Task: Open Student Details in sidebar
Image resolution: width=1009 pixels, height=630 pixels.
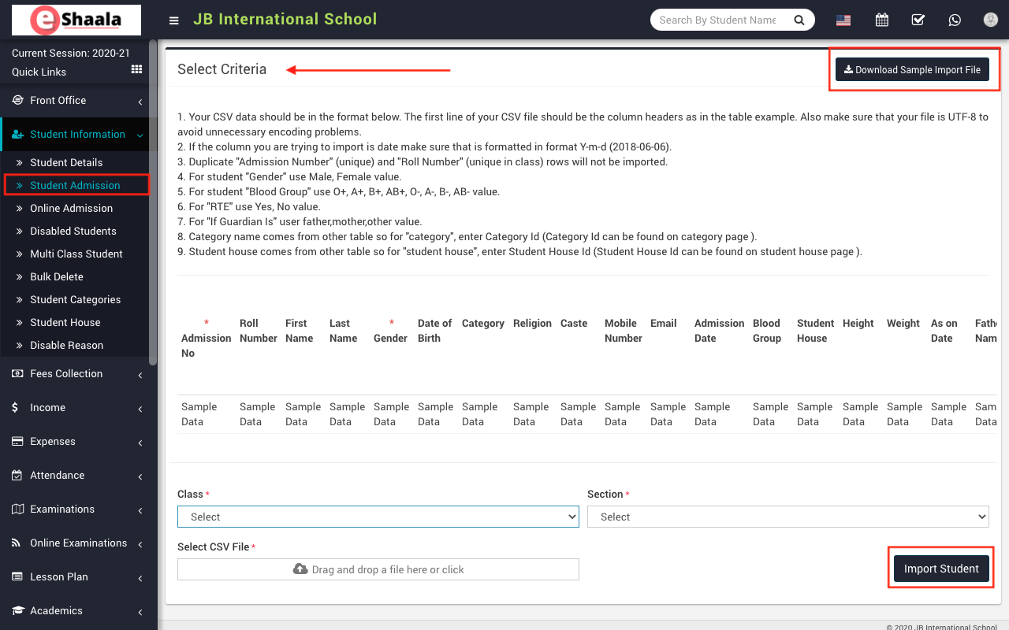Action: [66, 162]
